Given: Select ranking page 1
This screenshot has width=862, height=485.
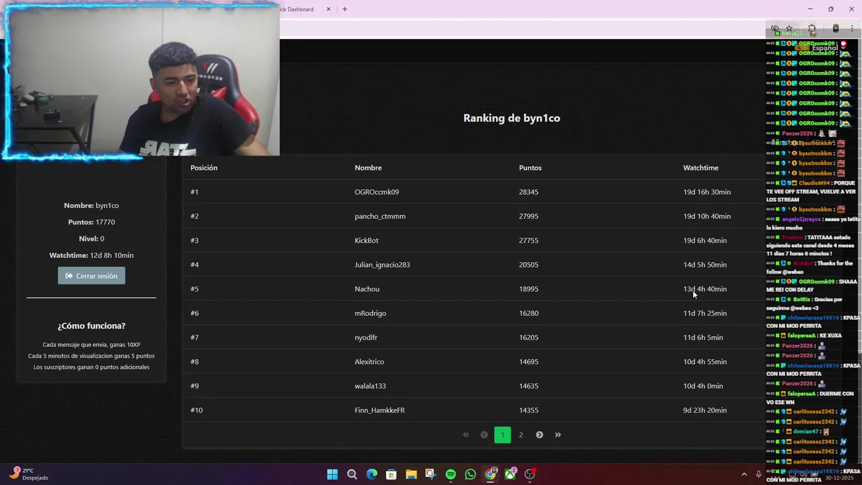Looking at the screenshot, I should [x=502, y=435].
